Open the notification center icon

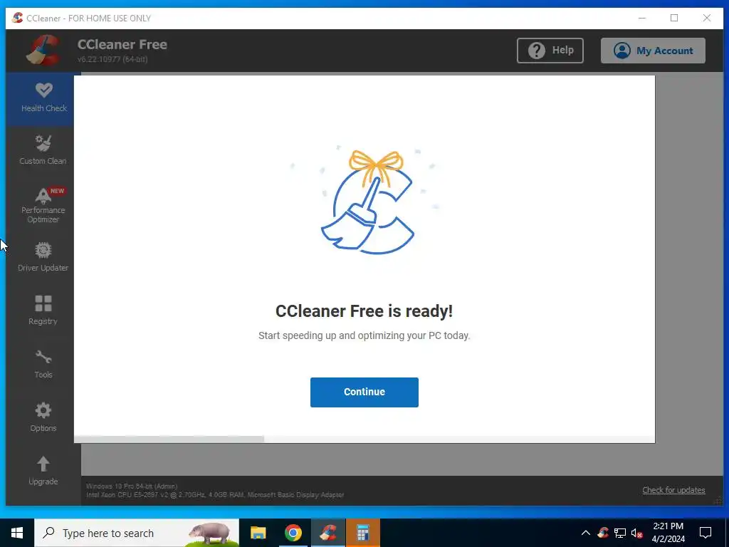coord(706,533)
